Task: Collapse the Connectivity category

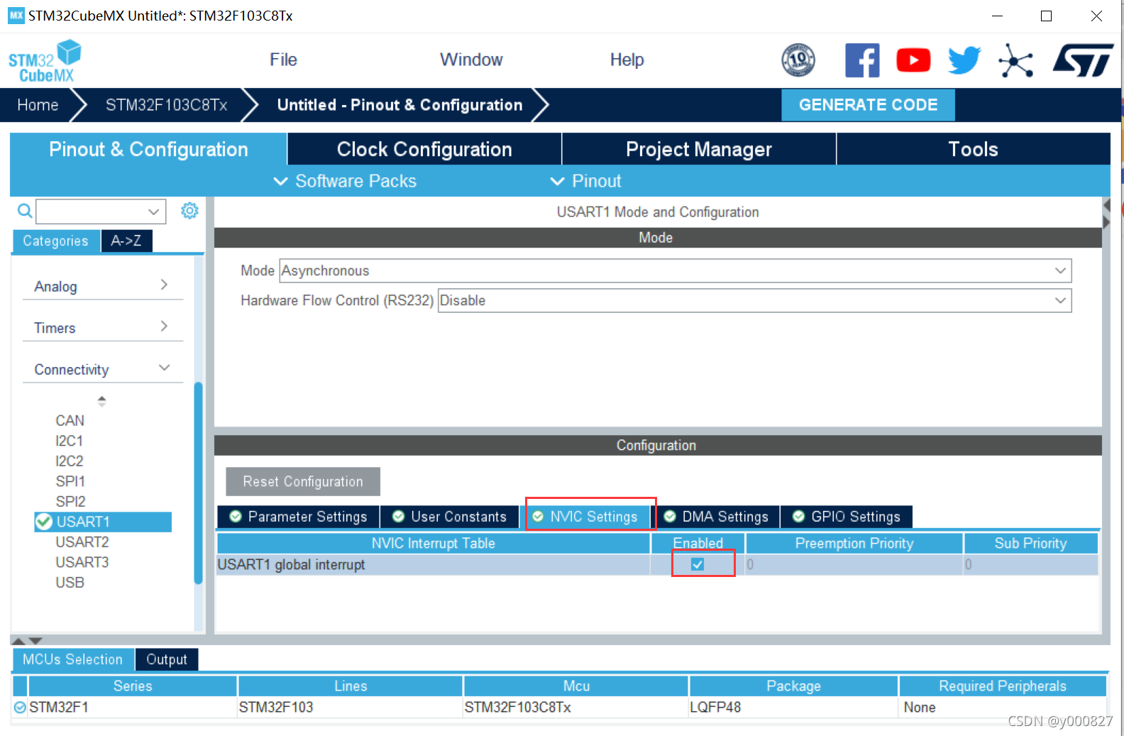Action: [103, 369]
